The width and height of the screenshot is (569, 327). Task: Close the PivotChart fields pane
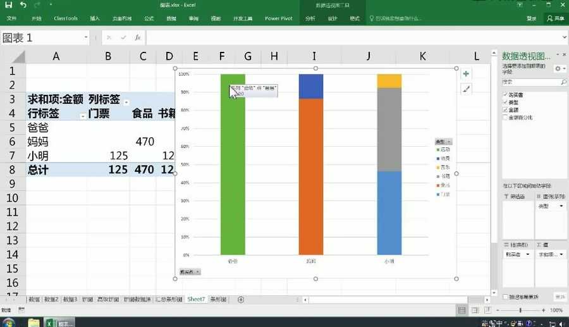pos(565,54)
